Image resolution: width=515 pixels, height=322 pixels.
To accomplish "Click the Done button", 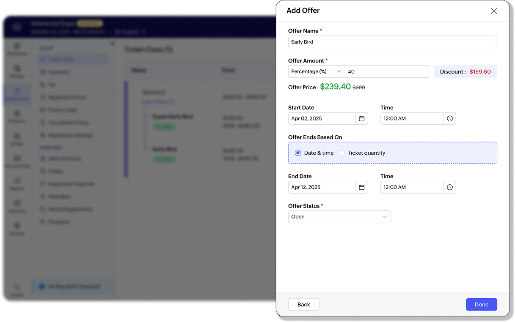I will click(482, 305).
